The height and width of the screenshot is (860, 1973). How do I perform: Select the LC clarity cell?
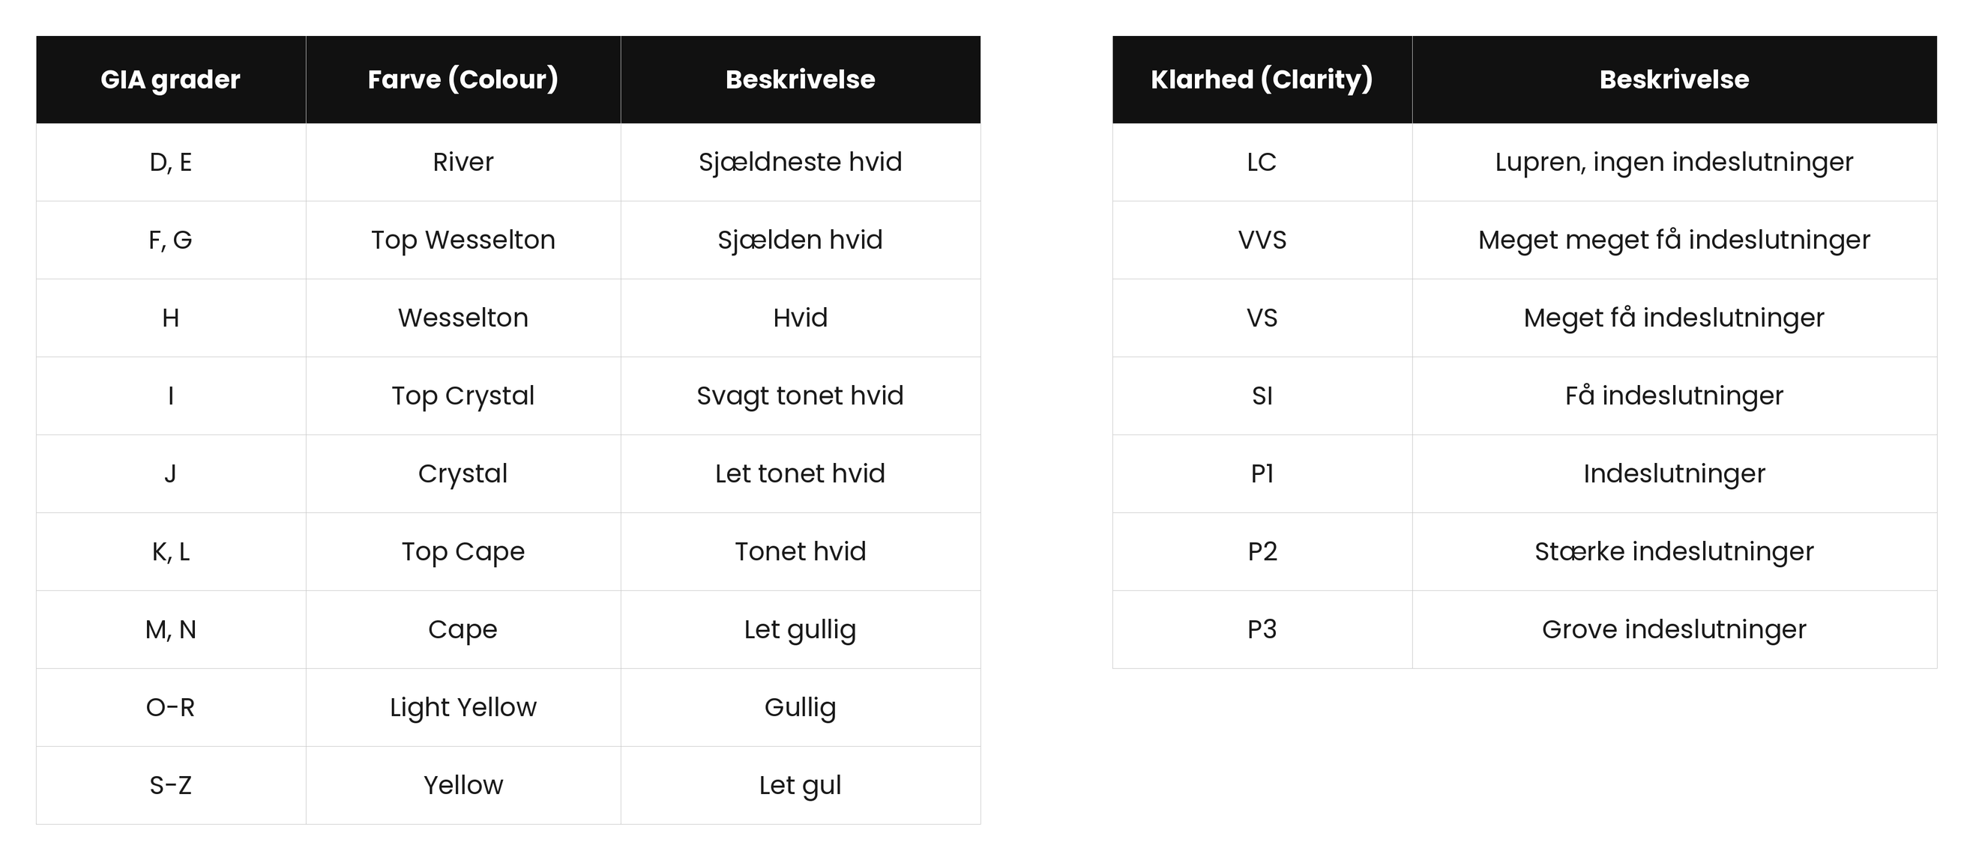(1262, 163)
